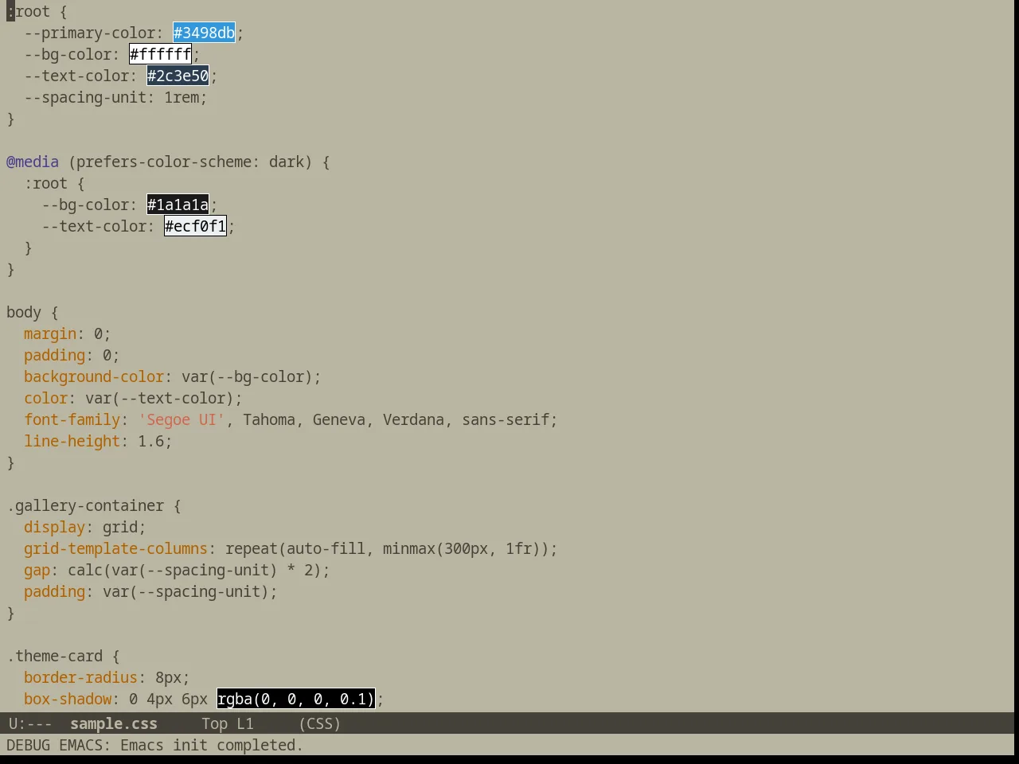Click the '@media' keyword
This screenshot has width=1019, height=764.
pos(33,162)
